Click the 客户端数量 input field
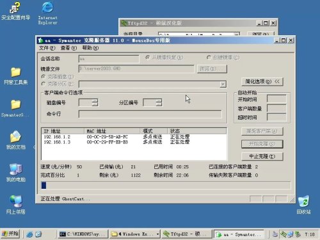 pos(276,108)
